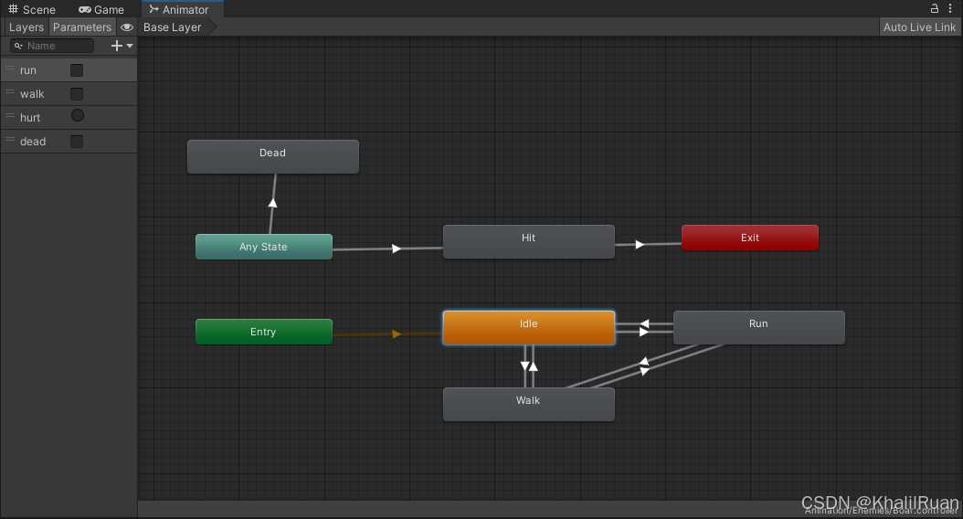Image resolution: width=963 pixels, height=519 pixels.
Task: Focus the parameter Name search field
Action: (x=53, y=46)
